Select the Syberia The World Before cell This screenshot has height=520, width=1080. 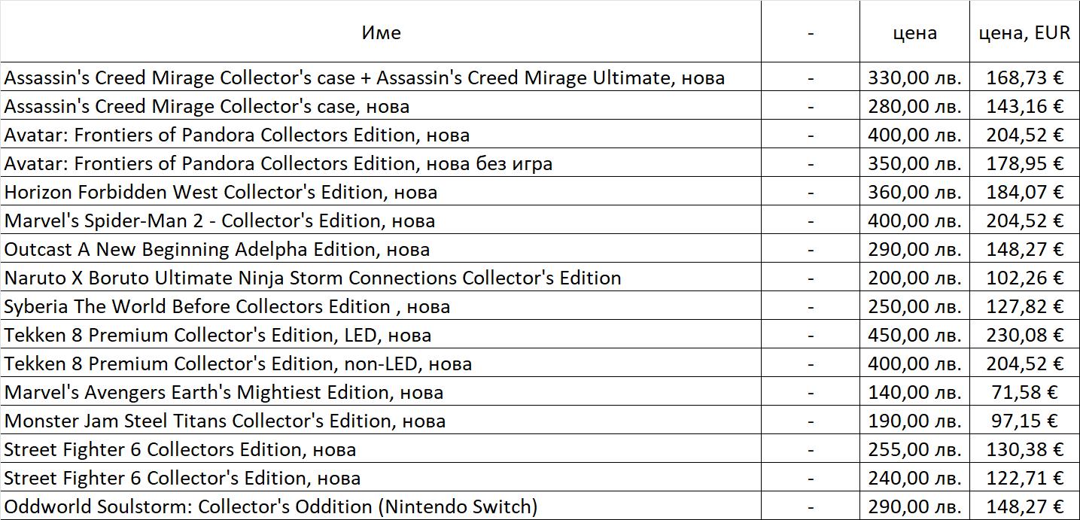click(x=227, y=306)
